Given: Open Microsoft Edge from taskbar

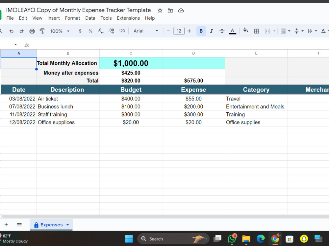Looking at the screenshot, I should click(261, 239).
